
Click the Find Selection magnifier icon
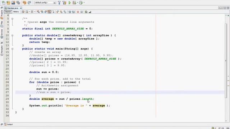click(x=38, y=12)
